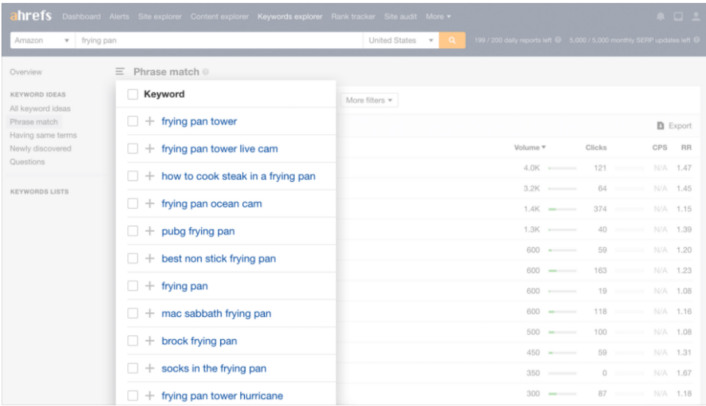This screenshot has height=406, width=706.
Task: Click the CPS column header
Action: (660, 148)
